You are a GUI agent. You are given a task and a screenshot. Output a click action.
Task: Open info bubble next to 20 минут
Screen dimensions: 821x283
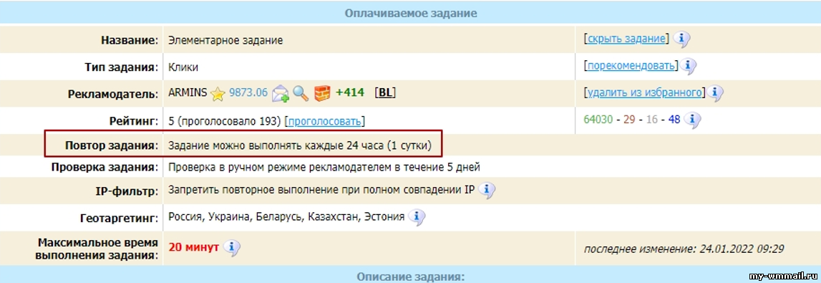coord(231,247)
